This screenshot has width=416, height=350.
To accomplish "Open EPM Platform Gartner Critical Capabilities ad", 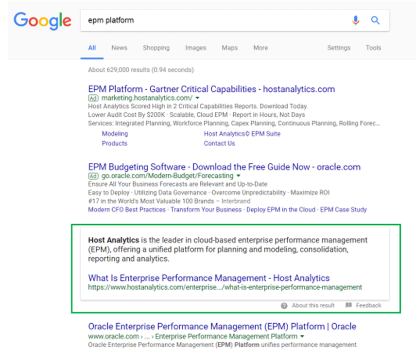I will coord(211,89).
